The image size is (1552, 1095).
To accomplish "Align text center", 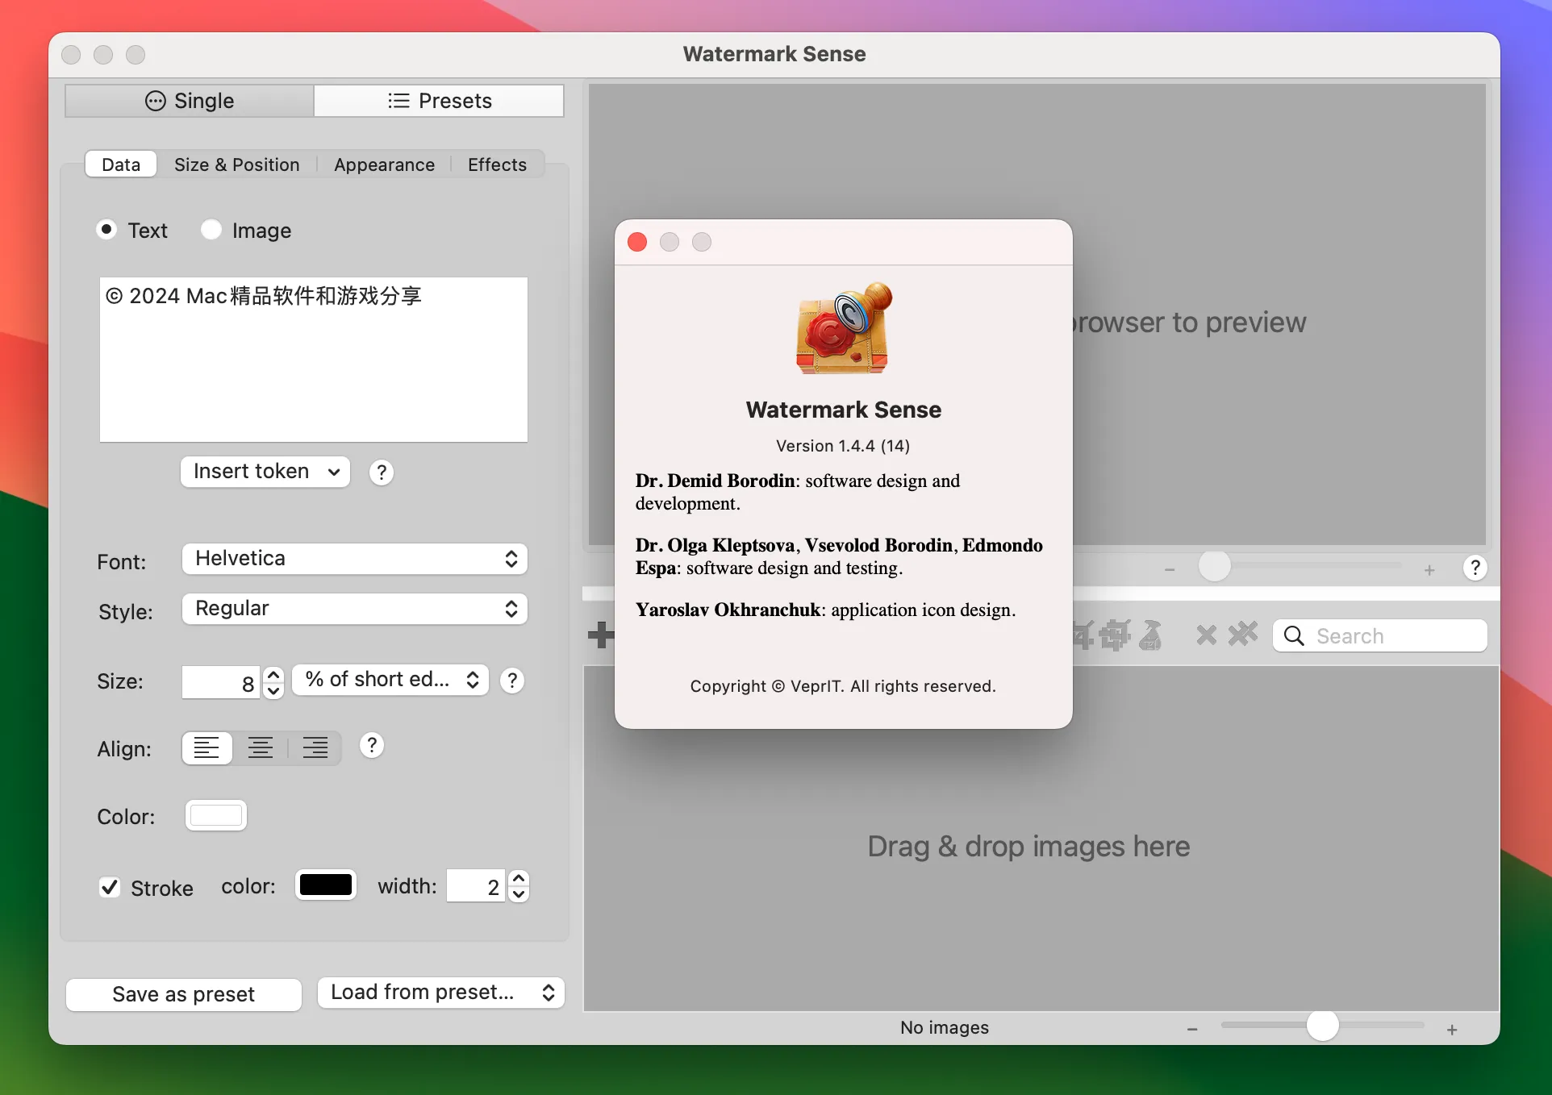I will click(260, 748).
